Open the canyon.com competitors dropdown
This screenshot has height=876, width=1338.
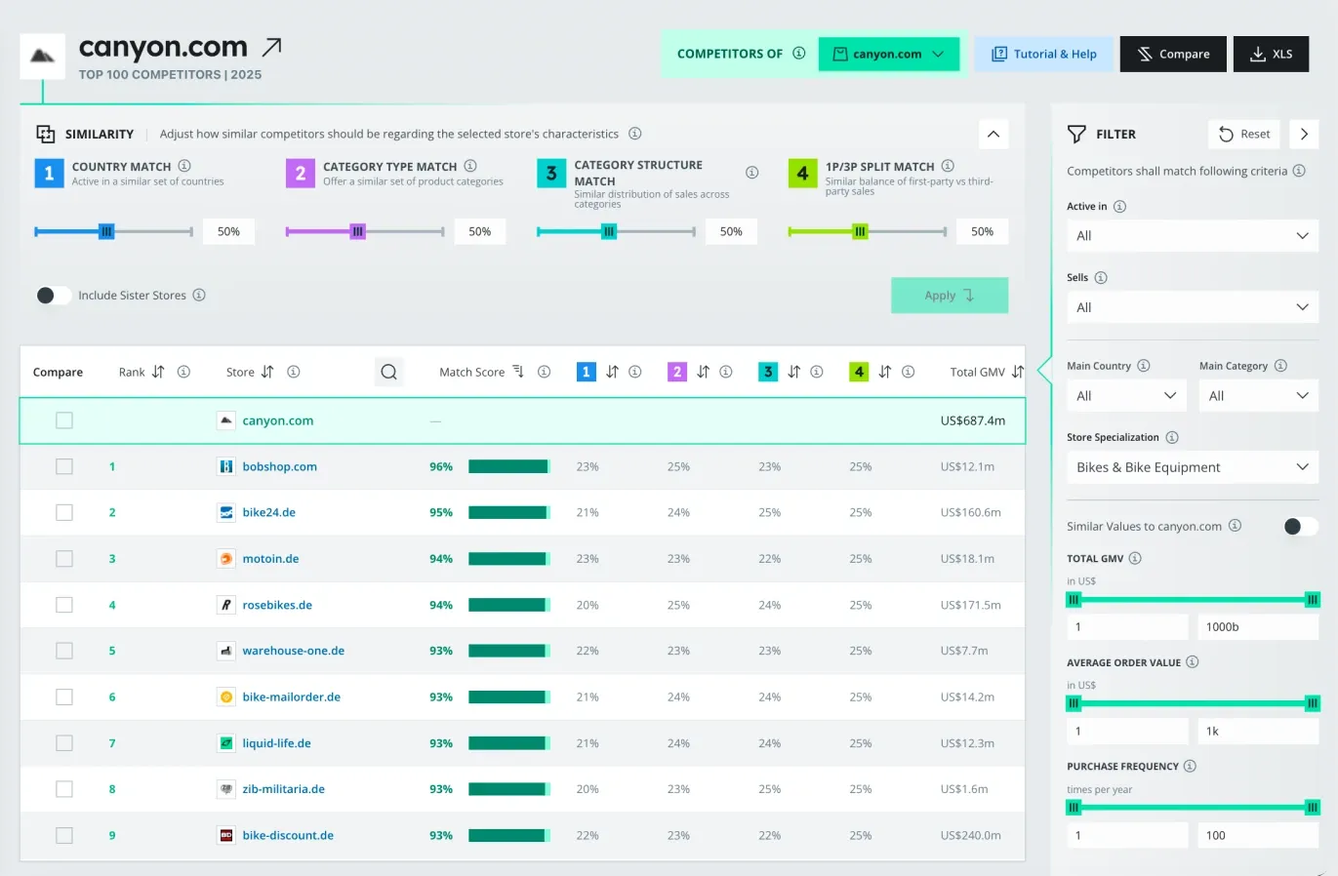889,54
